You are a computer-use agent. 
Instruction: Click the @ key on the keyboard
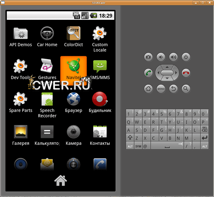click(147, 145)
